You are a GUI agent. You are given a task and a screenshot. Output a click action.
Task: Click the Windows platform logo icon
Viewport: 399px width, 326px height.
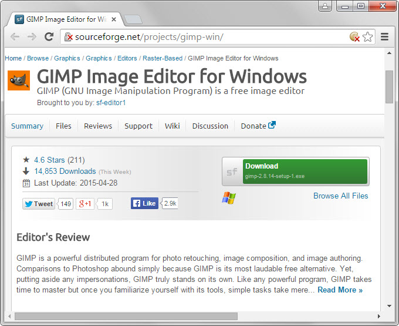(x=229, y=198)
